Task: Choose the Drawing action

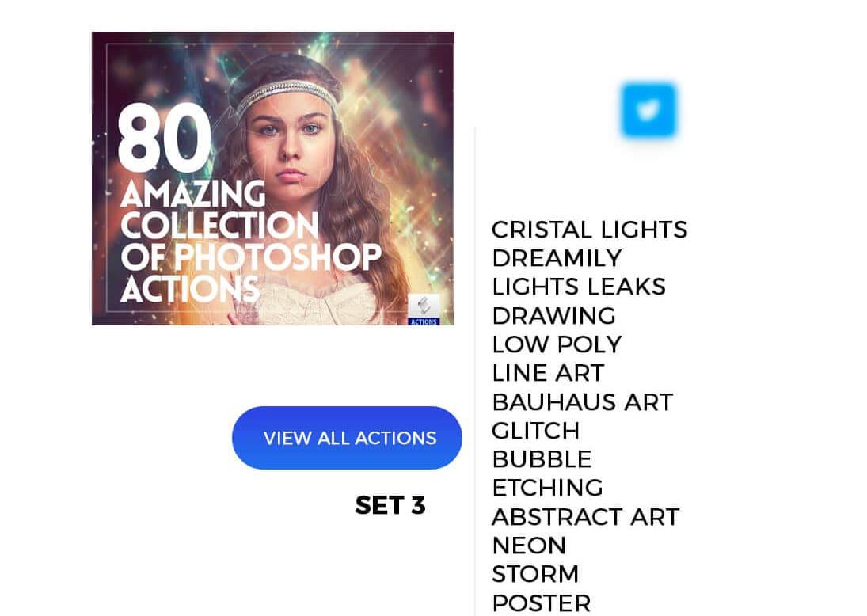Action: [x=553, y=316]
